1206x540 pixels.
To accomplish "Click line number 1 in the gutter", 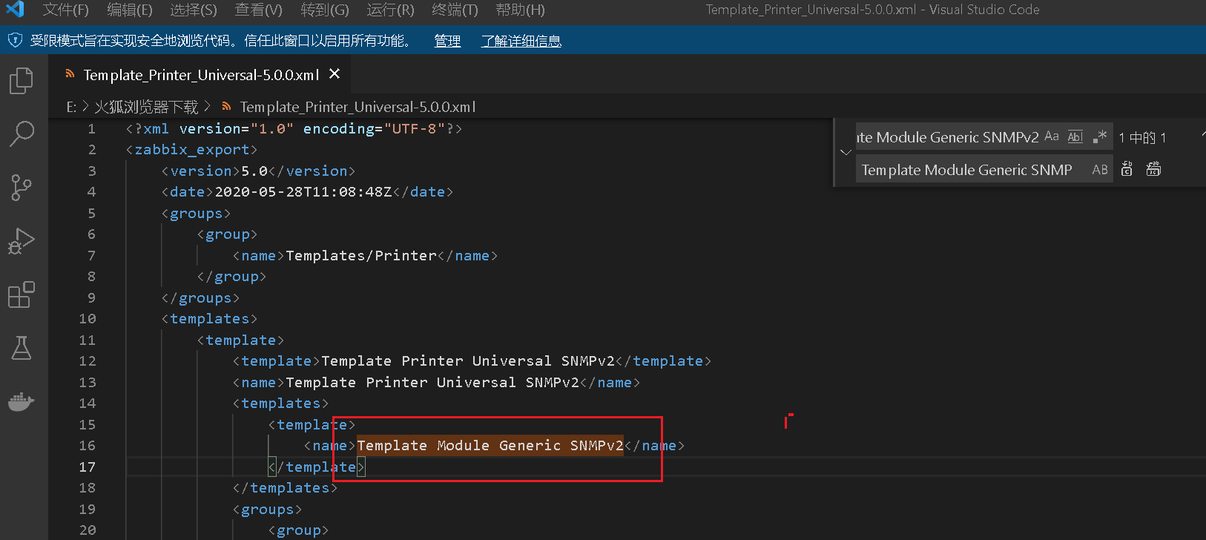I will tap(91, 128).
